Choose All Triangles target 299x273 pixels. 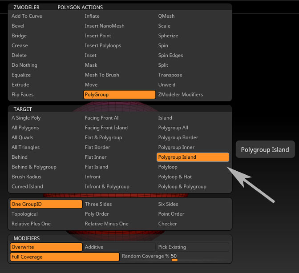click(x=25, y=147)
